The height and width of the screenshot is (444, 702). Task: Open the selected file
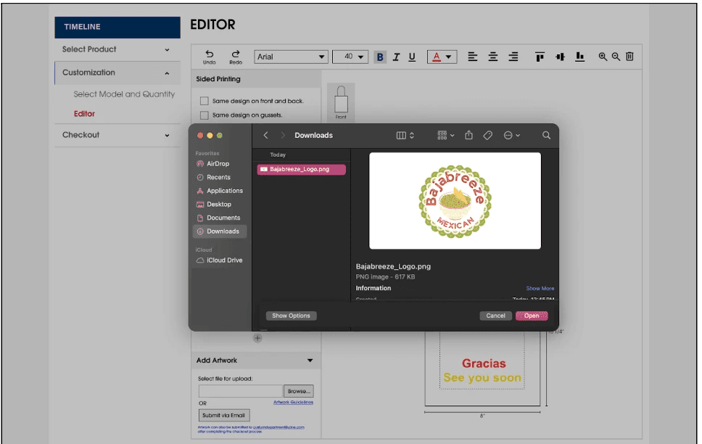click(x=532, y=316)
